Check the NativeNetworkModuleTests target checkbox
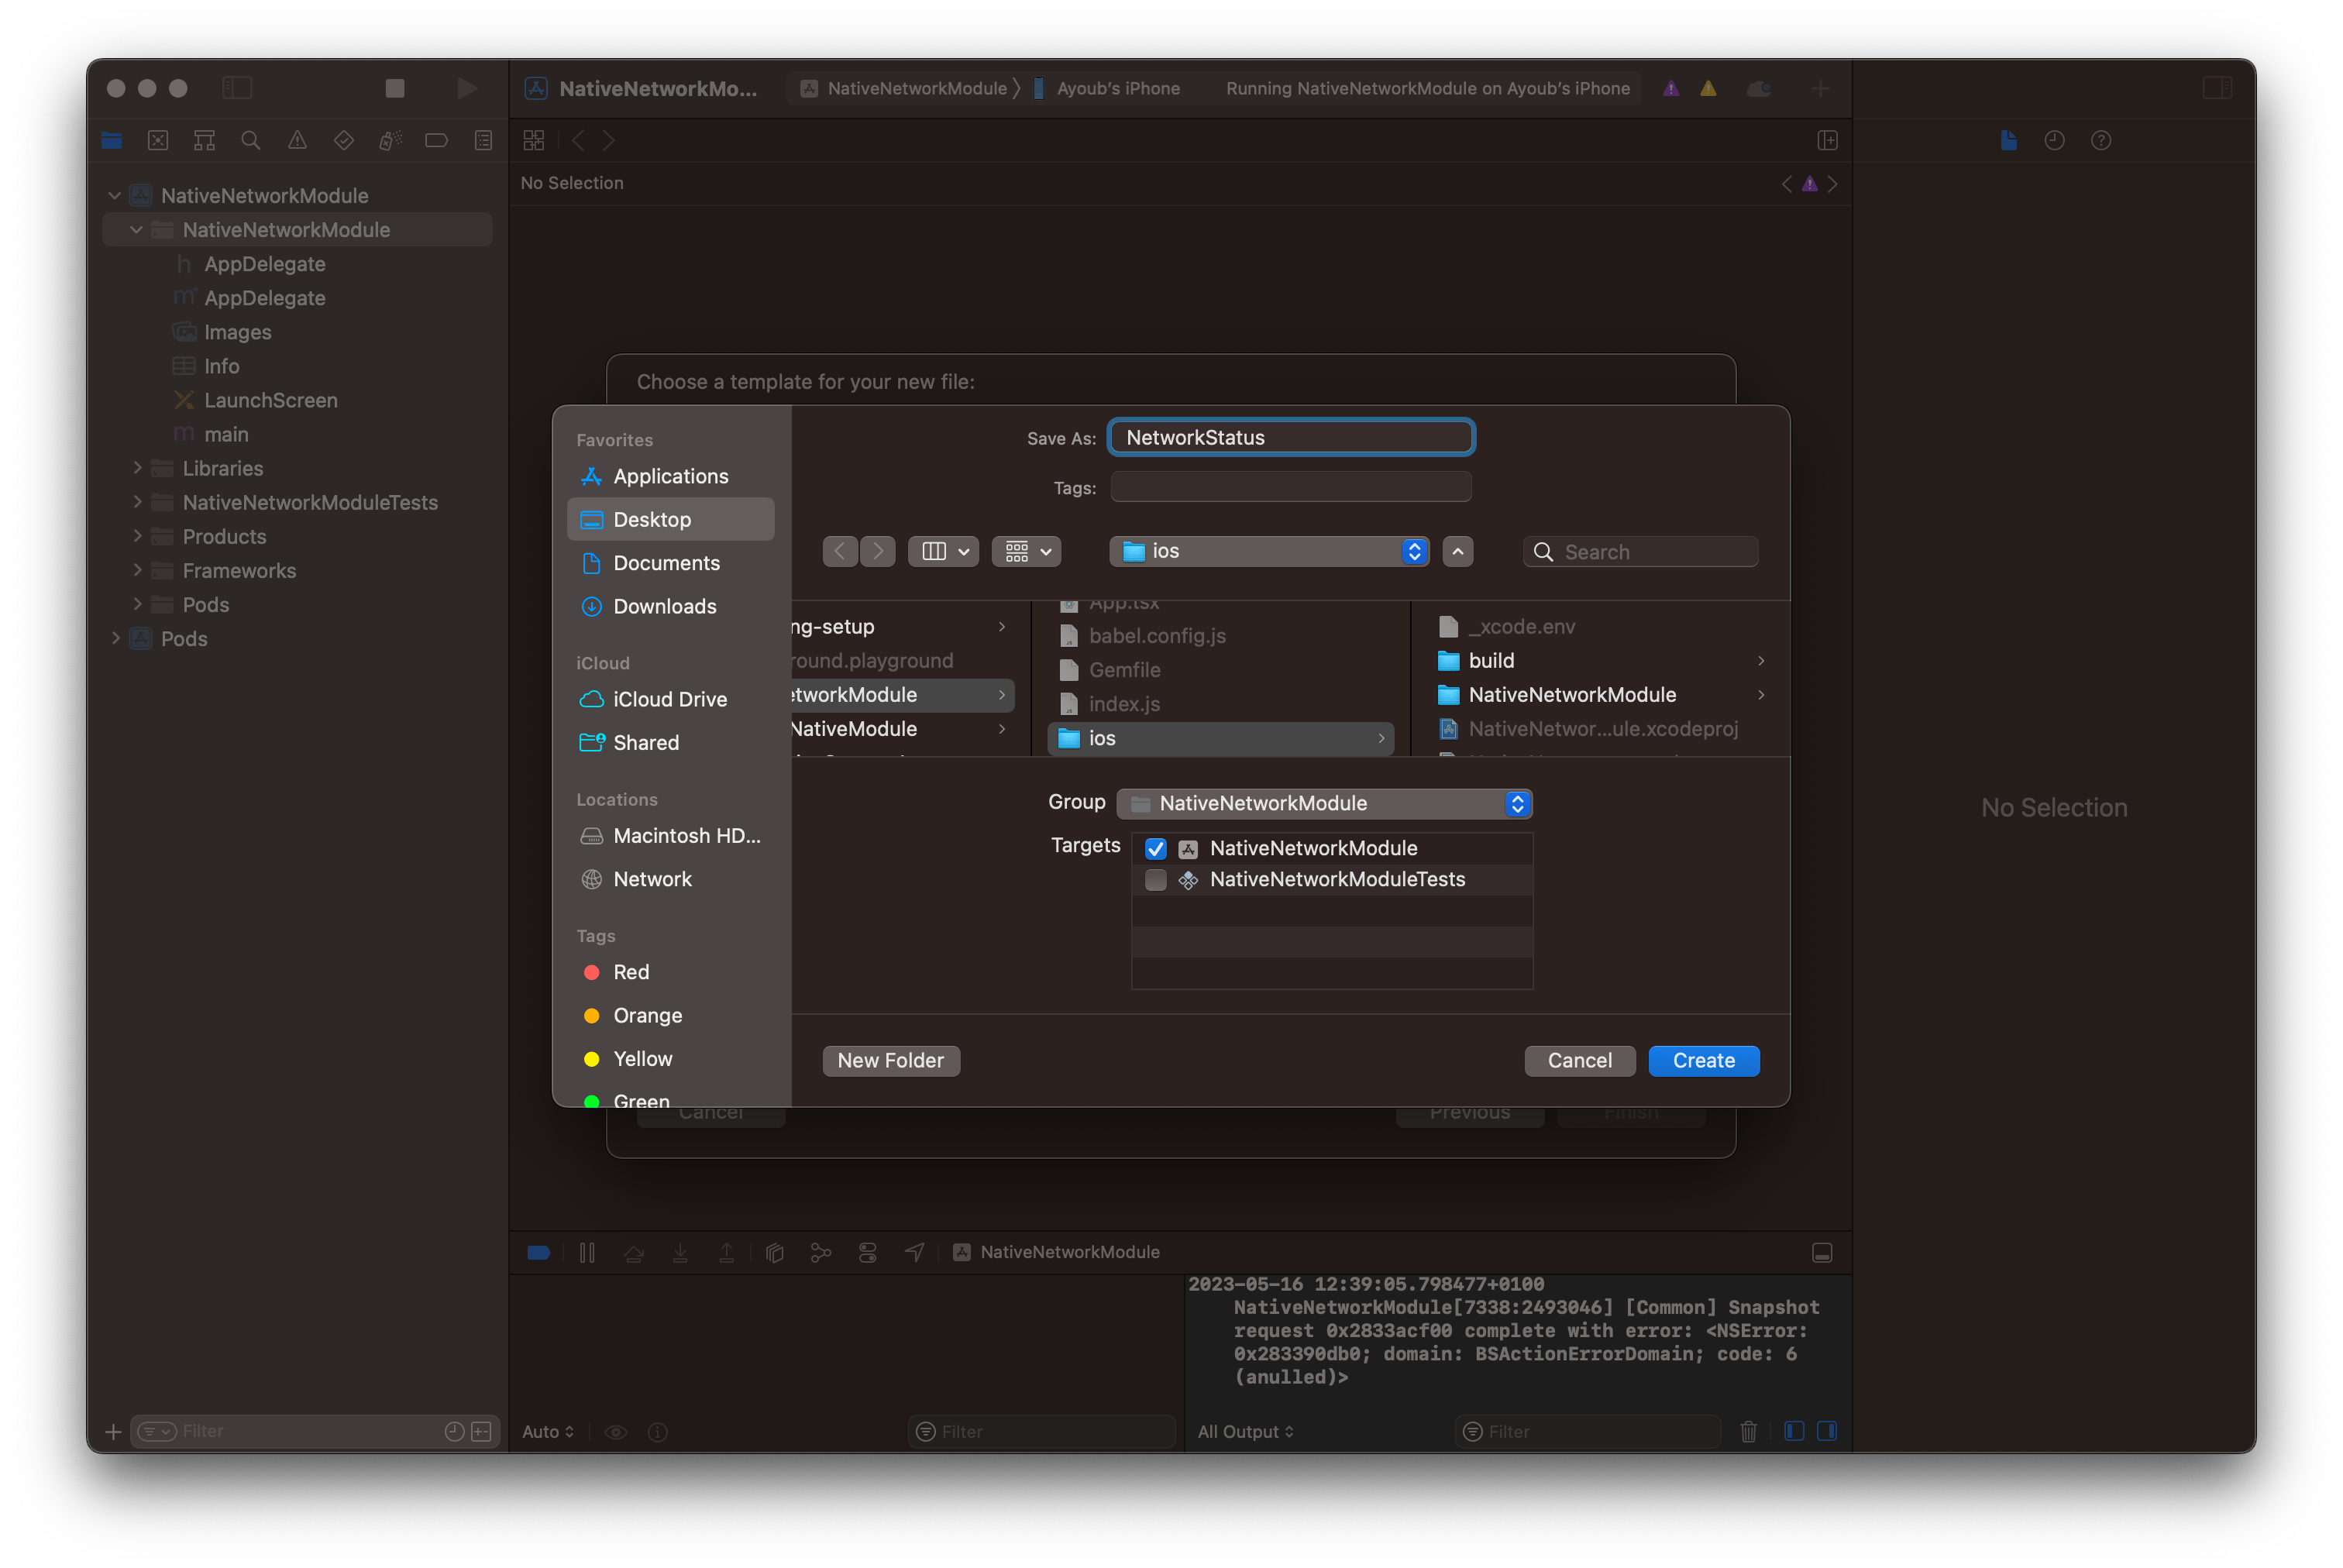Image resolution: width=2343 pixels, height=1568 pixels. (x=1155, y=879)
